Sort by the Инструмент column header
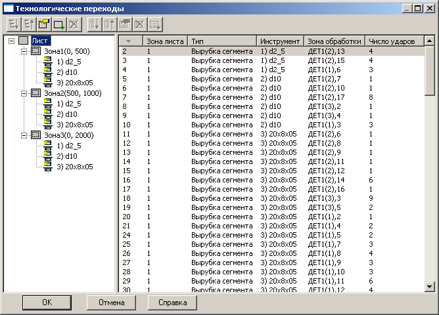 point(279,41)
